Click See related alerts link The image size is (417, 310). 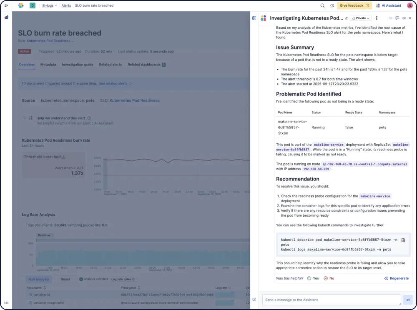click(x=113, y=83)
